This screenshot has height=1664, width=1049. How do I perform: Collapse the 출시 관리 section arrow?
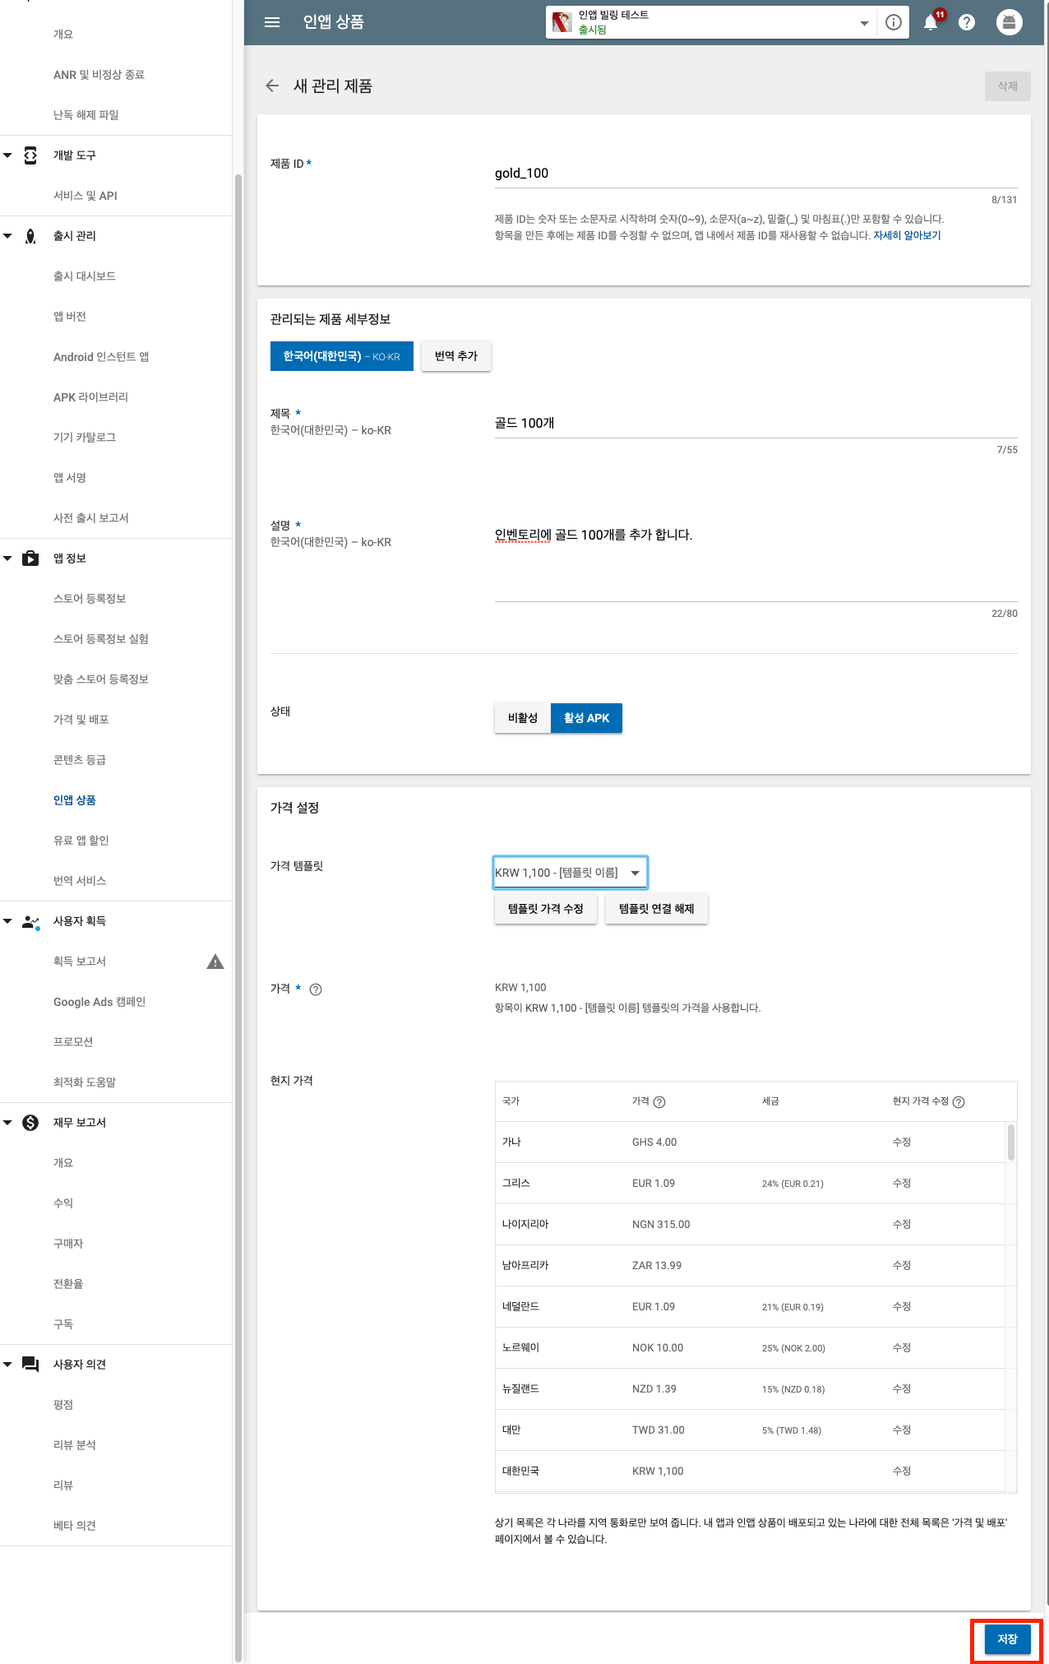point(7,236)
